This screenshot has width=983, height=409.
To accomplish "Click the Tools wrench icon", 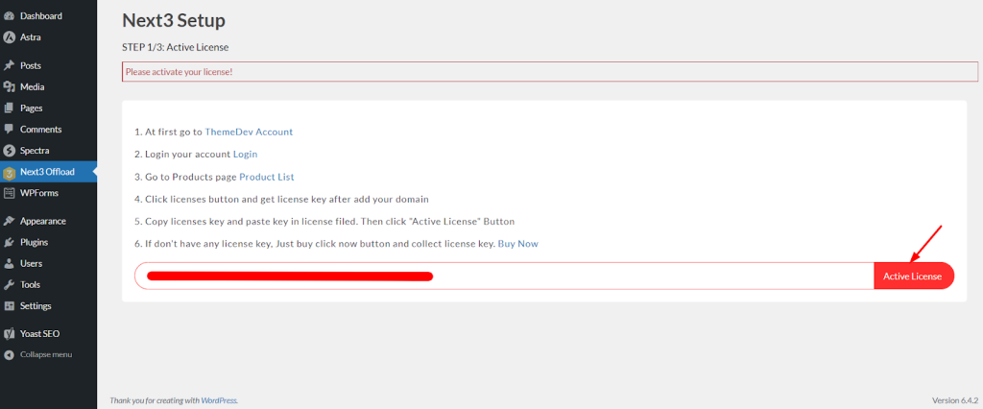I will tap(9, 285).
